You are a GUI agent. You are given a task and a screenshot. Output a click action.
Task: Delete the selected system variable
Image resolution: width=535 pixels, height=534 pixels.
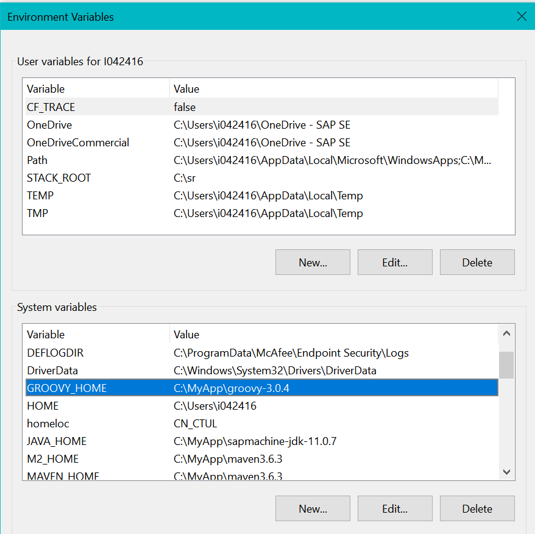click(x=477, y=508)
